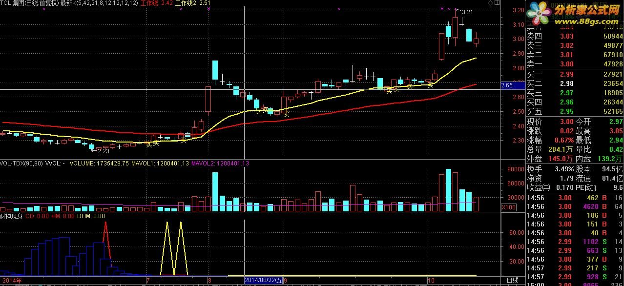Open the 日线 period selector
624x286 pixels.
tap(512, 280)
